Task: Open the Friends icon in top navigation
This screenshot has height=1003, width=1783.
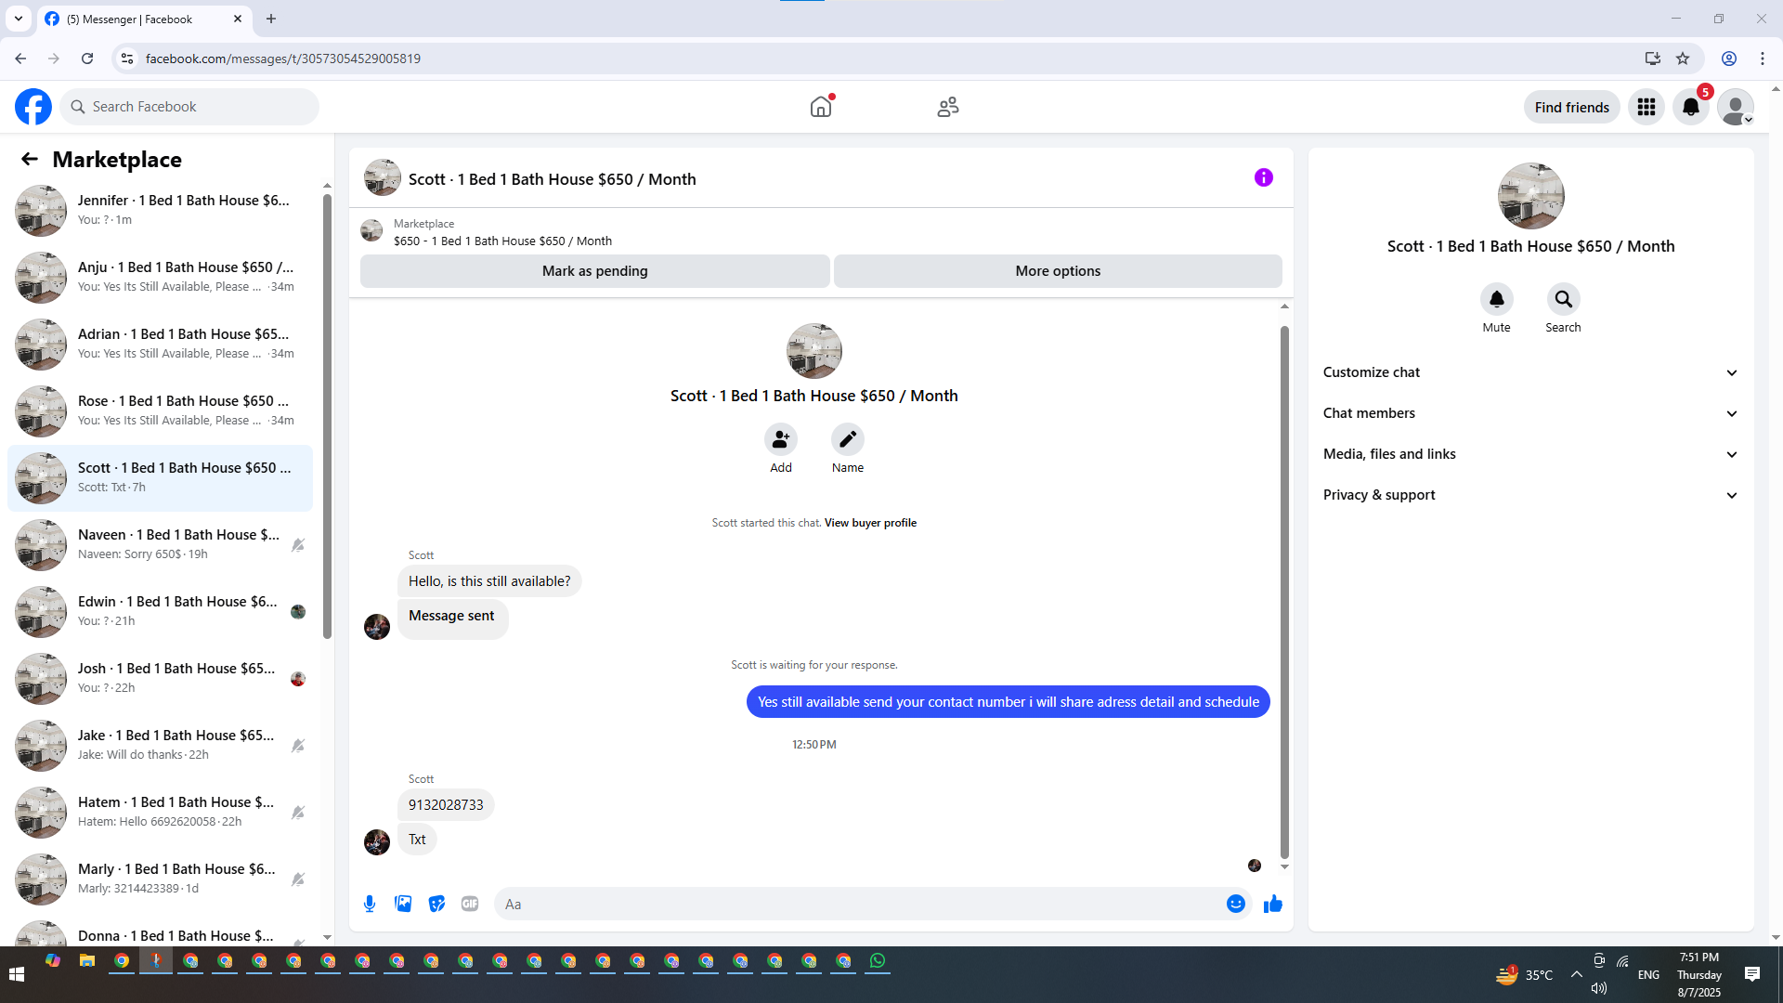Action: 948,107
